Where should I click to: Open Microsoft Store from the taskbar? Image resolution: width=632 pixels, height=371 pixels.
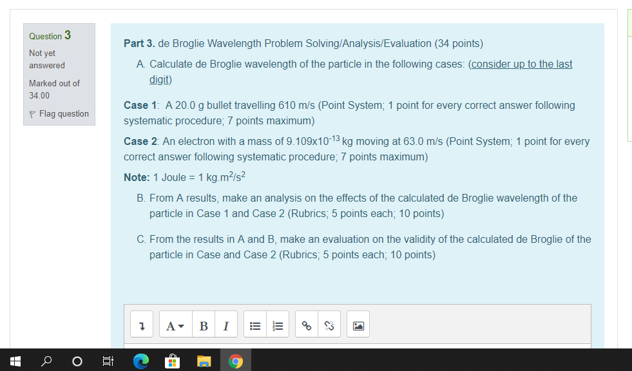pos(172,361)
